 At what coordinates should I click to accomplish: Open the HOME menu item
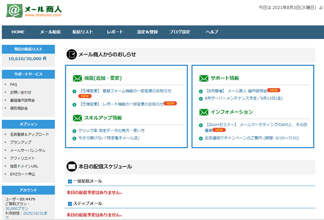pyautogui.click(x=18, y=32)
